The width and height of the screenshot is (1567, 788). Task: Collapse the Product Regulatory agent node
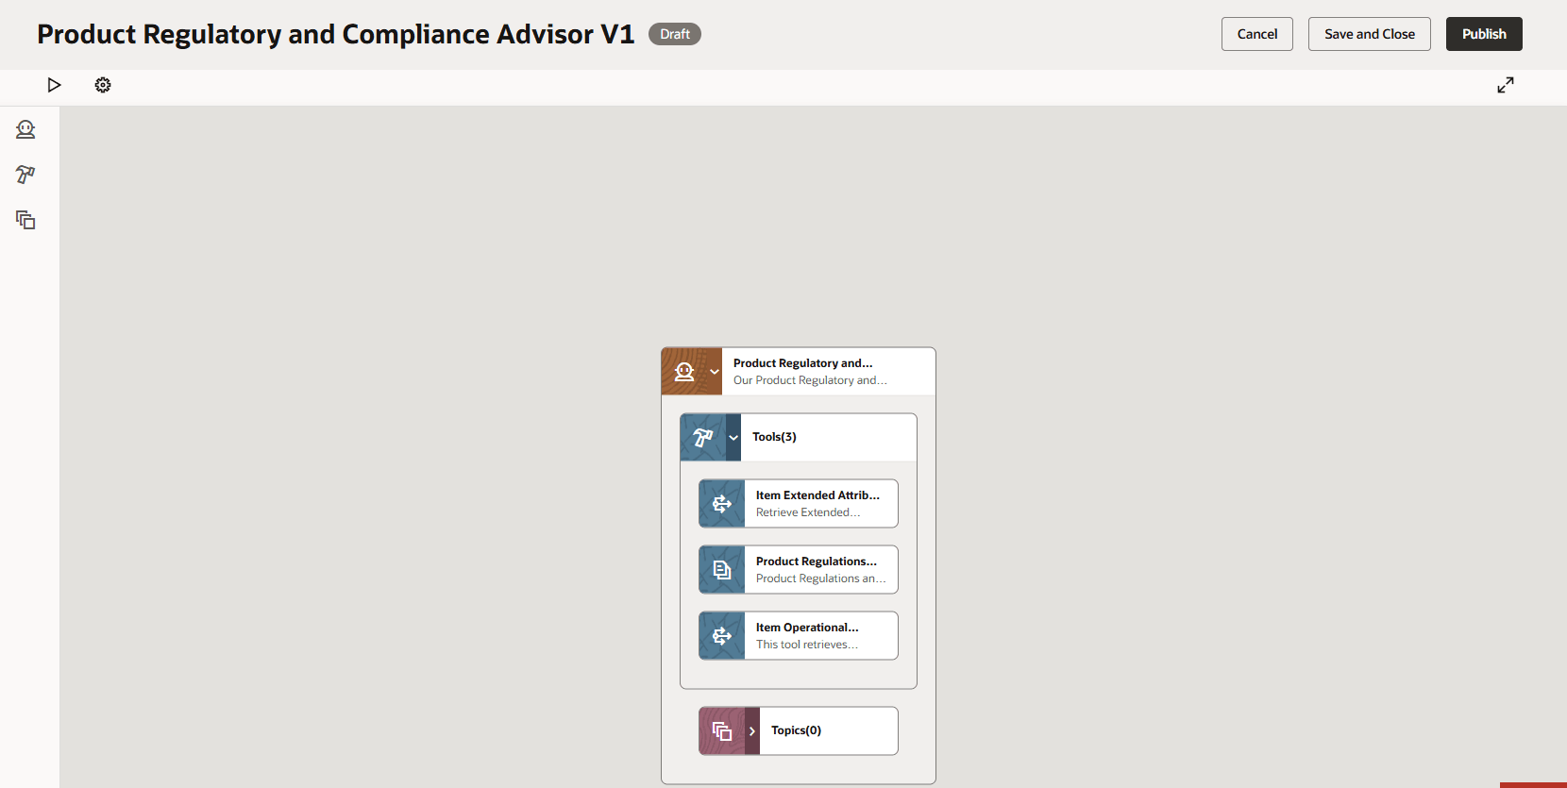pyautogui.click(x=715, y=372)
